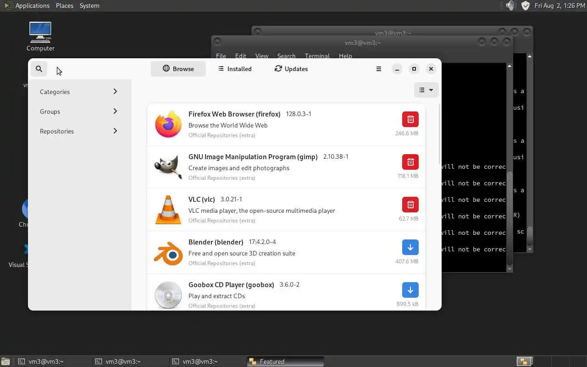Open Terminal menu in the terminal window
587x367 pixels.
coord(317,56)
